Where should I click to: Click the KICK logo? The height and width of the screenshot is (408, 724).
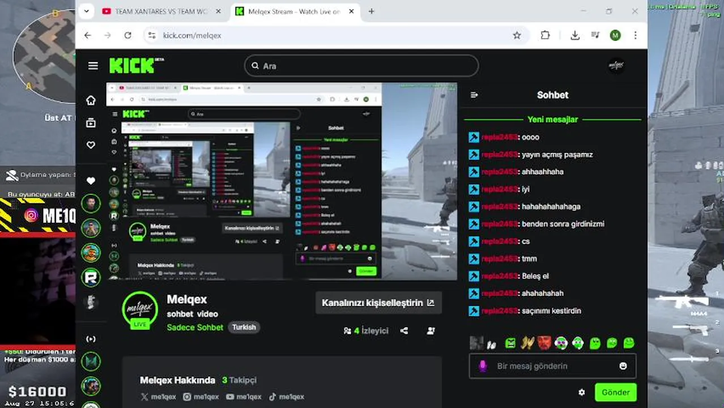(136, 65)
